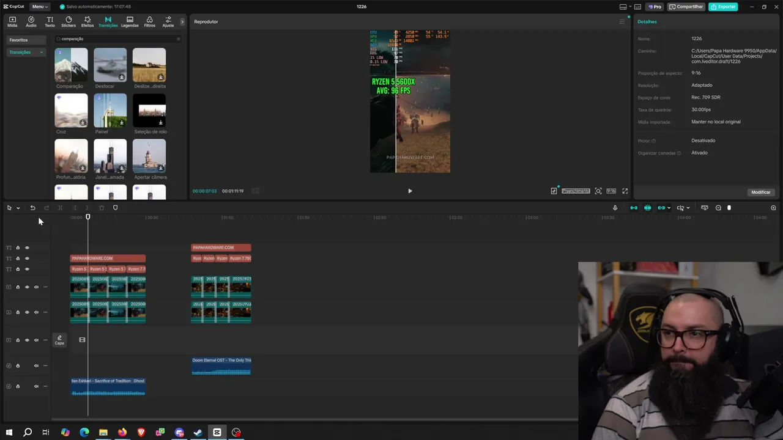Viewport: 783px width, 440px height.
Task: Undo the last action
Action: tap(32, 208)
